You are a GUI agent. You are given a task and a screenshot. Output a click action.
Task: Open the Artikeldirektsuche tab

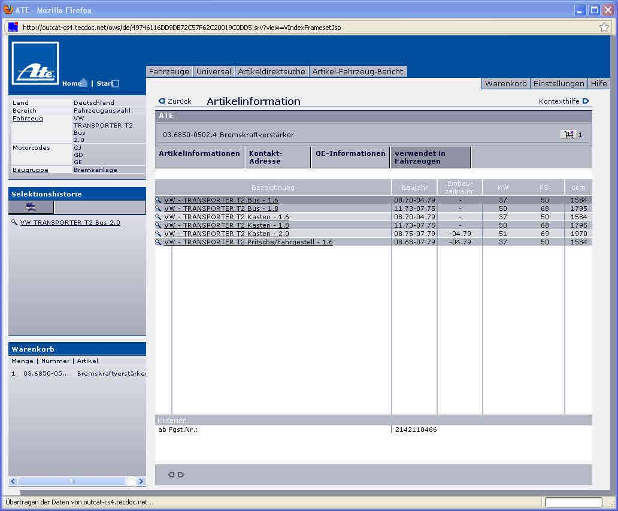pos(271,71)
